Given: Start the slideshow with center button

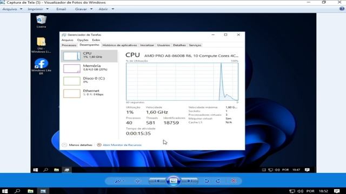Looking at the screenshot, I should 174,181.
